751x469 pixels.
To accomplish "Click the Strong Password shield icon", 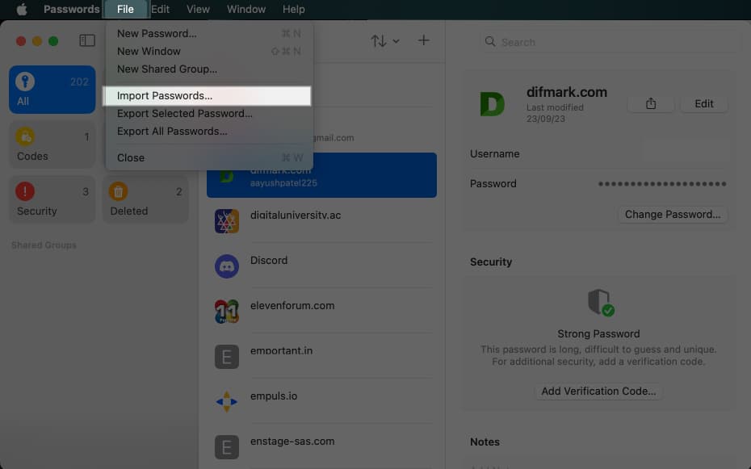I will coord(600,303).
